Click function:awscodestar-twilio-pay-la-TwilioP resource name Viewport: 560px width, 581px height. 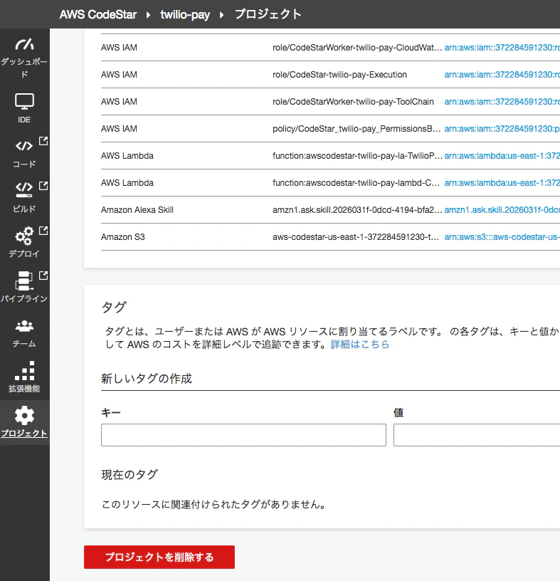(357, 156)
